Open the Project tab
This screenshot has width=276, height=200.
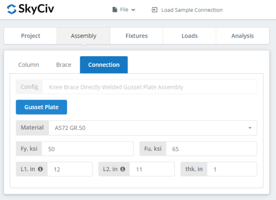click(x=30, y=36)
